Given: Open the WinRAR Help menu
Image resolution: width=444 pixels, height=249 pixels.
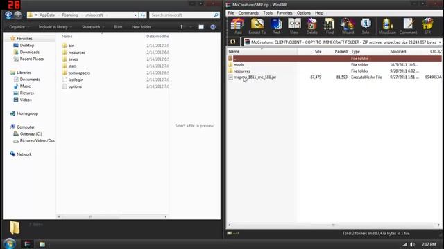Looking at the screenshot, I should (x=319, y=13).
